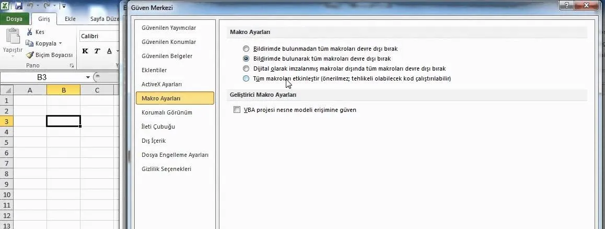The height and width of the screenshot is (229, 605).
Task: Click the Yapıştır clipboard icon
Action: [13, 38]
